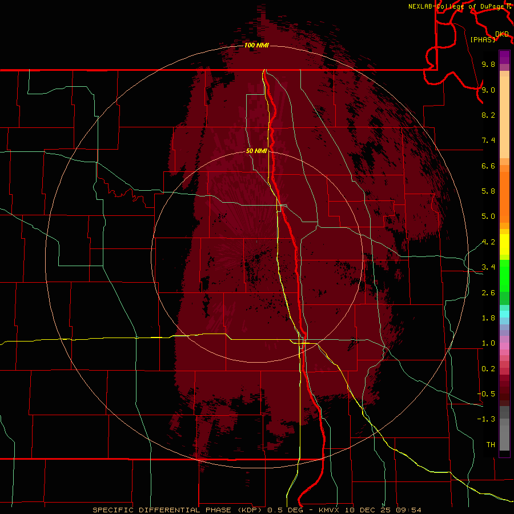Click the 0.5 DEG elevation text
Viewport: 514px width, 514px height.
(286, 510)
